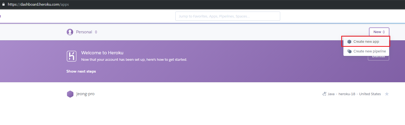Click the jeong-pro app hexagon icon

(x=70, y=94)
